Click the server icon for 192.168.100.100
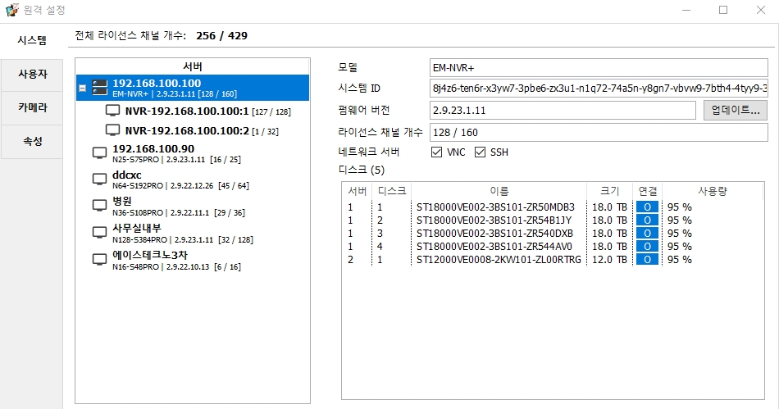 click(x=99, y=88)
